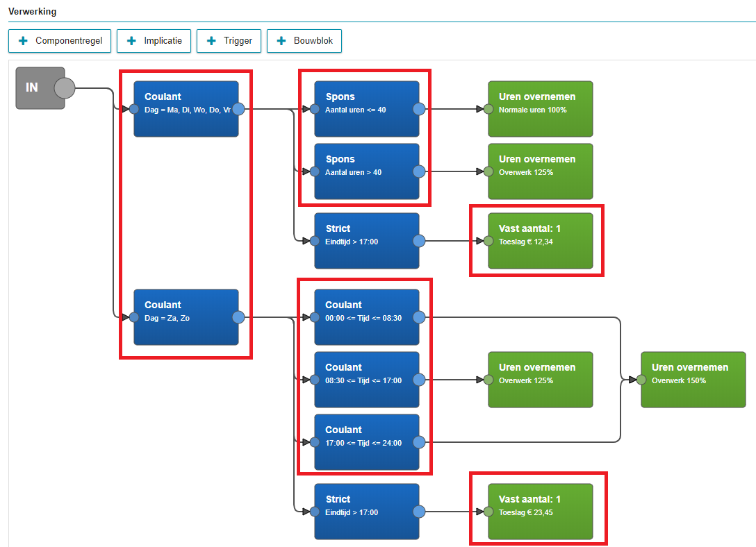Click output port of Coulant Dag = Za, Zo
Viewport: 756px width, 547px height.
[x=238, y=317]
